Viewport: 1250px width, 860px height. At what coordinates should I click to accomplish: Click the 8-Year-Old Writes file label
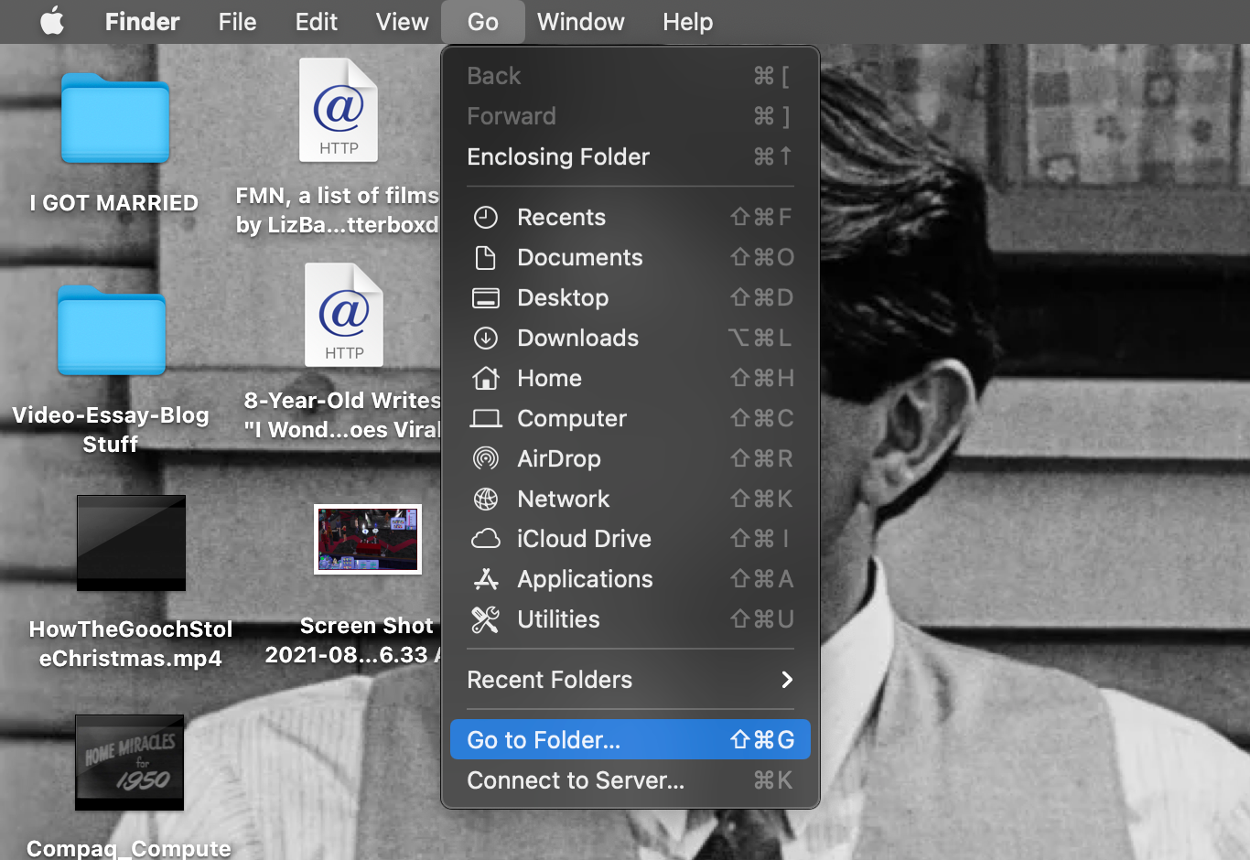pos(342,414)
